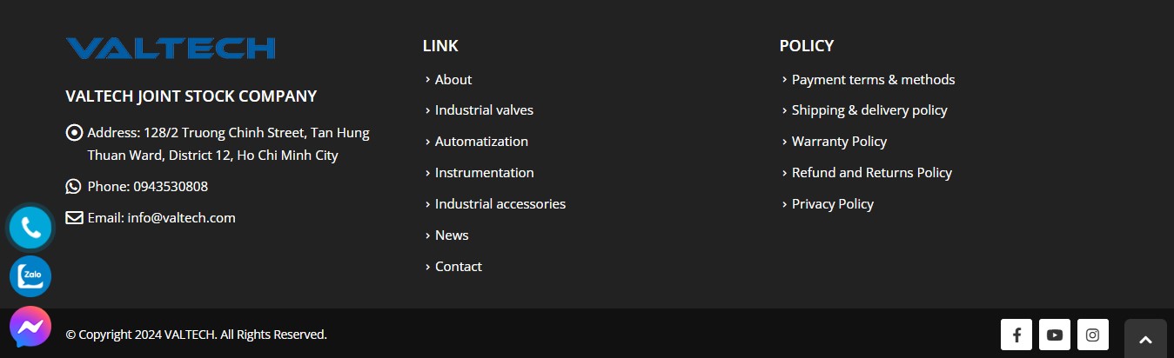
Task: Open the Automatization link
Action: tap(481, 142)
